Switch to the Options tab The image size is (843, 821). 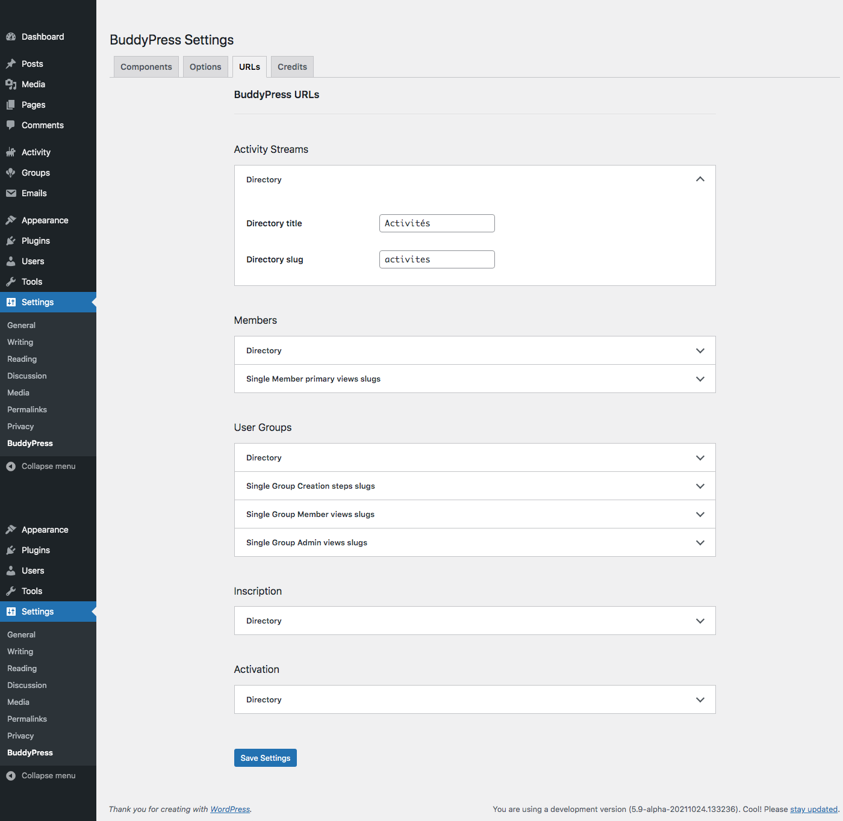point(205,67)
